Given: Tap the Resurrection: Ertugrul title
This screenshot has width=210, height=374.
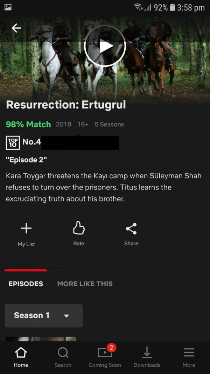Looking at the screenshot, I should [x=66, y=105].
